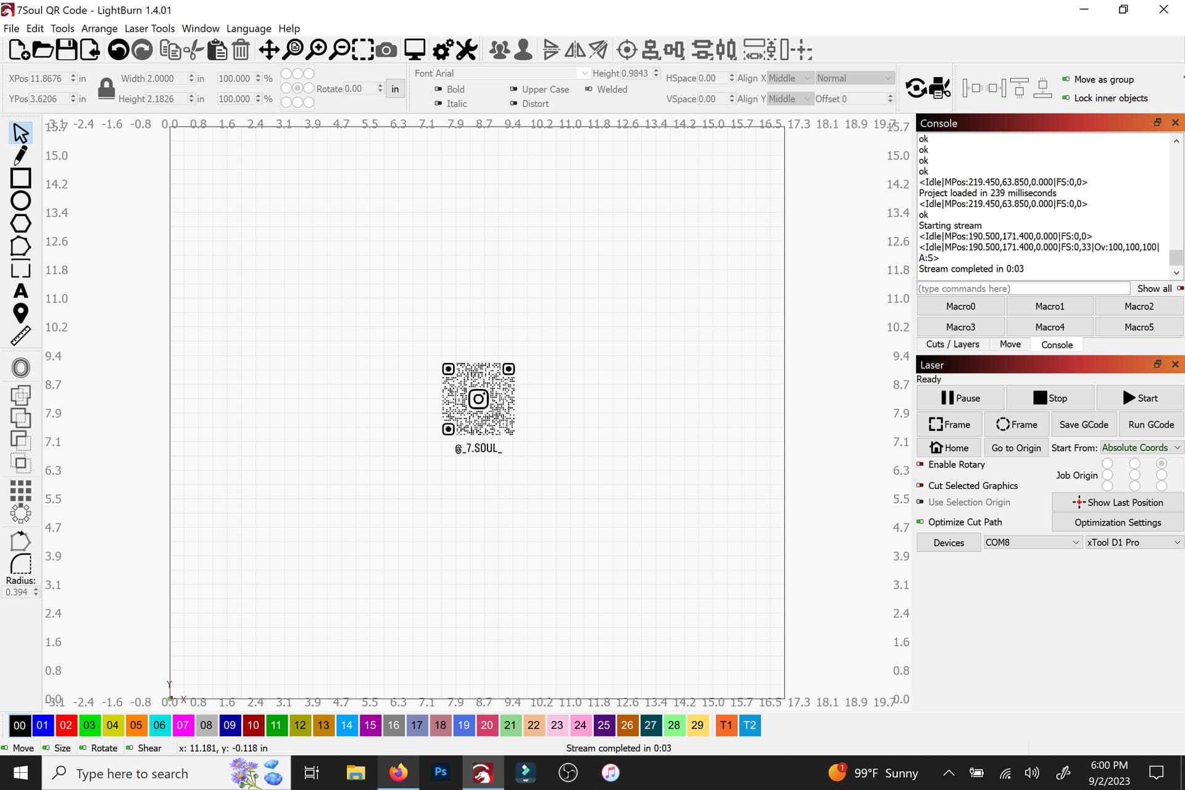Activate the Text tool (A icon)
1185x790 pixels.
pos(20,291)
